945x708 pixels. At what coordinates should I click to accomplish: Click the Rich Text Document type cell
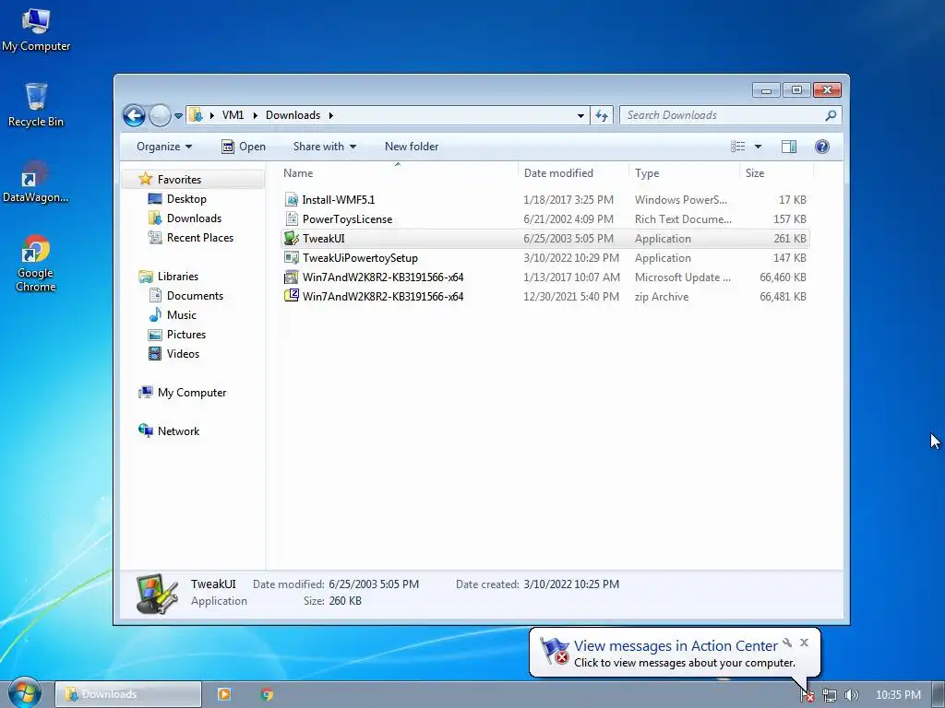[x=683, y=219]
